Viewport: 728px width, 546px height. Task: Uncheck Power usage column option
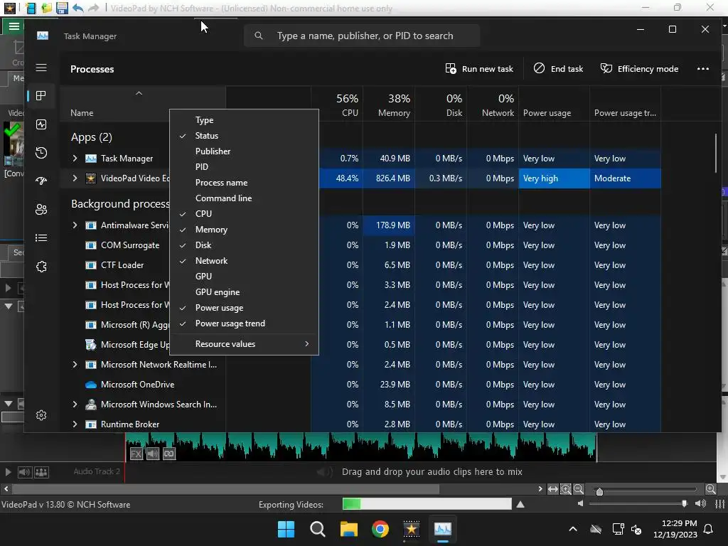click(245, 308)
